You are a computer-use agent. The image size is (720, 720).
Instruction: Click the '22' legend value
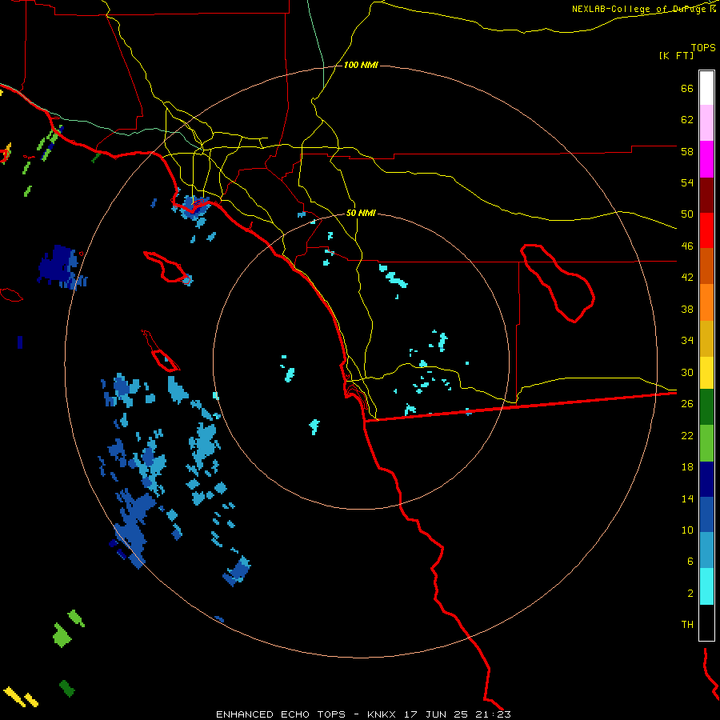(x=687, y=436)
